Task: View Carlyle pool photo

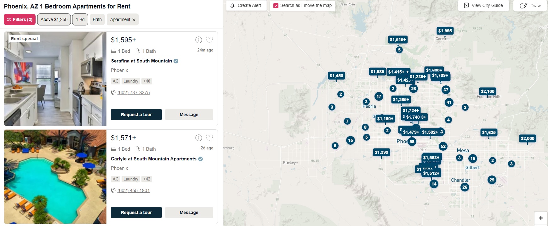Action: (x=55, y=177)
